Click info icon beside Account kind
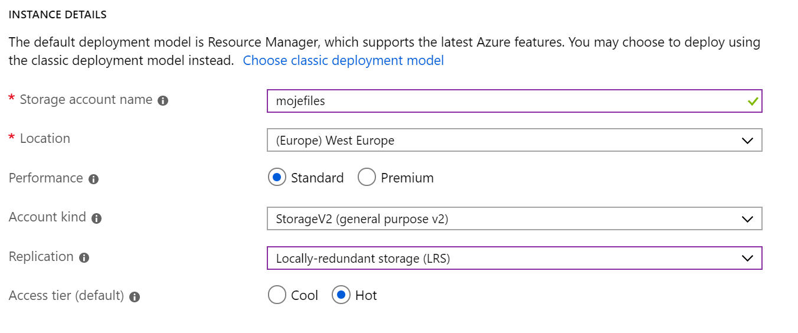The image size is (798, 333). coord(97,218)
